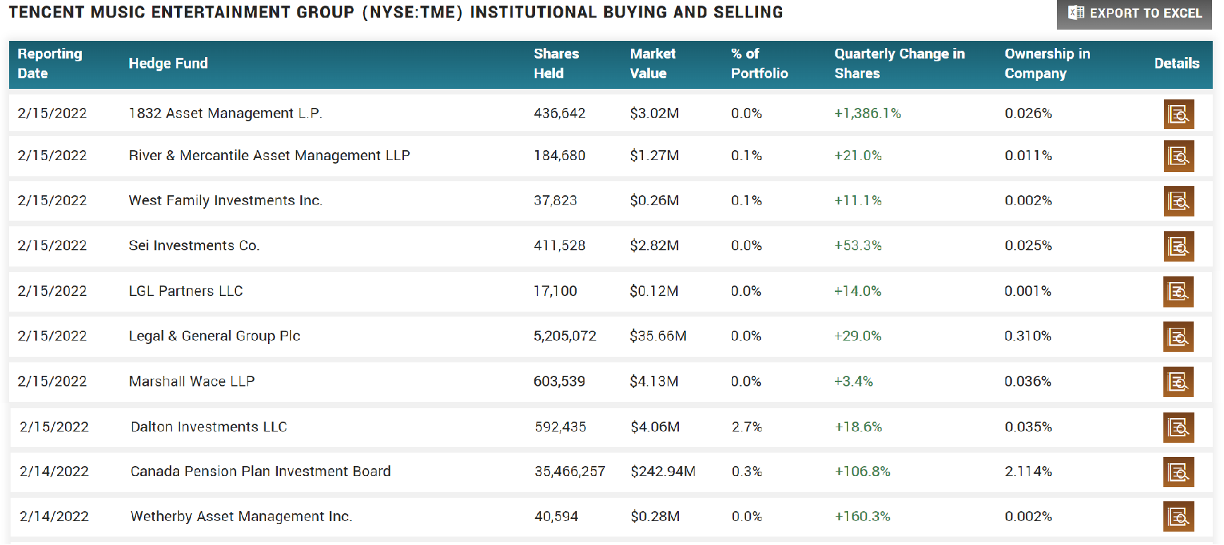Select the 0.3% of portfolio cell

(x=747, y=472)
